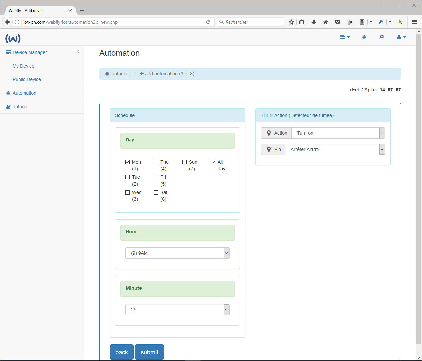This screenshot has width=422, height=361.
Task: Open the Action dropdown showing Turn on
Action: click(x=338, y=133)
